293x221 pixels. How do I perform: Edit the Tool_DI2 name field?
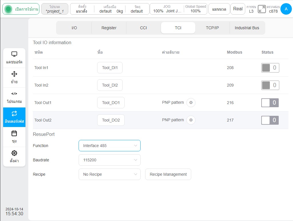110,85
